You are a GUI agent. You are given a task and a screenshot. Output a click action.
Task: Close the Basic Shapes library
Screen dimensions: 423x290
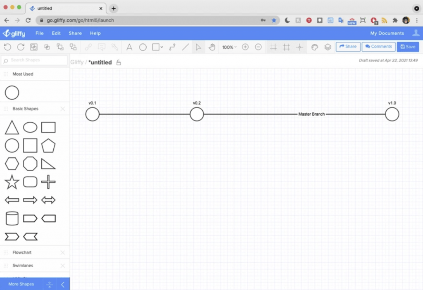click(x=63, y=109)
